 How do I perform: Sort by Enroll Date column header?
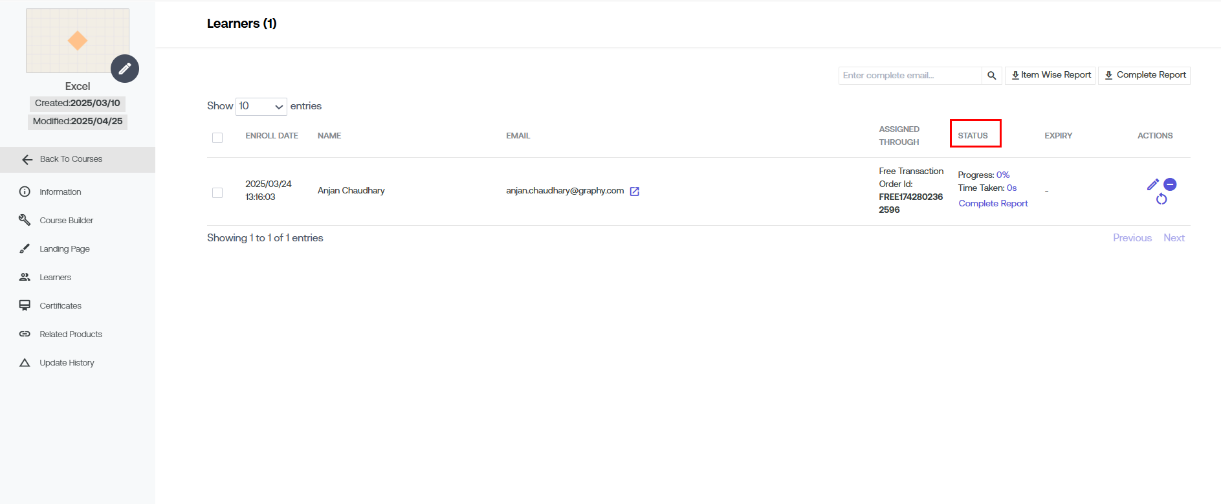click(x=271, y=136)
